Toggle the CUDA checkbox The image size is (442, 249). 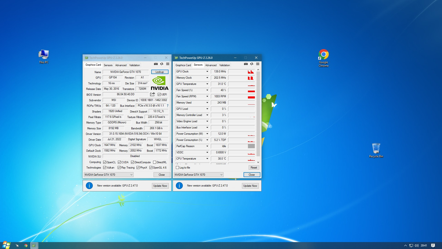coord(119,162)
